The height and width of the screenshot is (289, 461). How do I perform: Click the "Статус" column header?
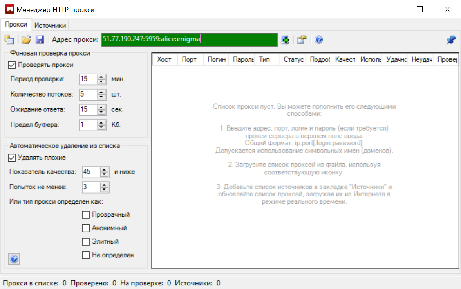[x=293, y=59]
